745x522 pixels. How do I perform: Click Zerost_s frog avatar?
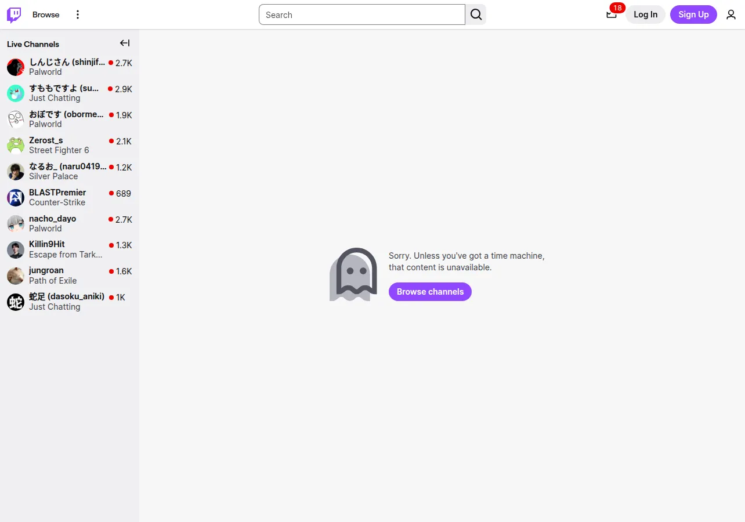click(16, 145)
